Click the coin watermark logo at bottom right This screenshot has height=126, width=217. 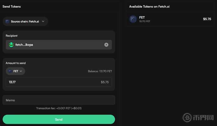(187, 118)
